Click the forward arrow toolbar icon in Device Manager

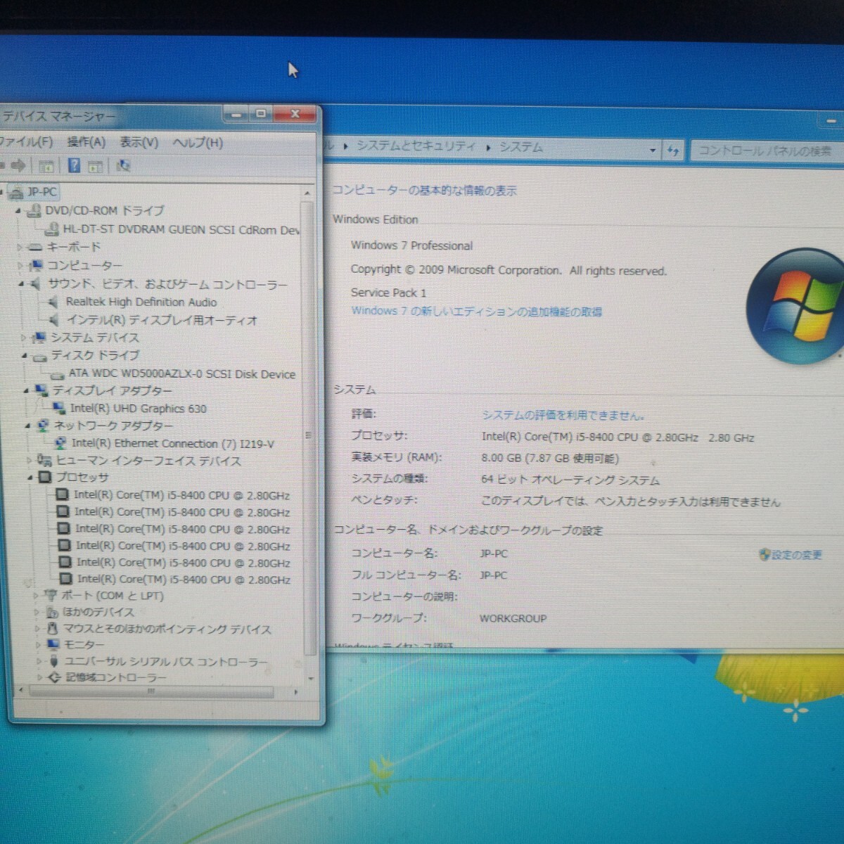[18, 166]
